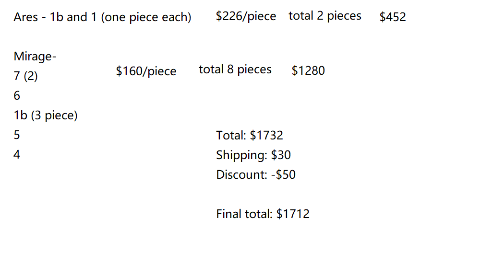Click the '$452' amount
Screen dimensions: 480x253
click(392, 17)
